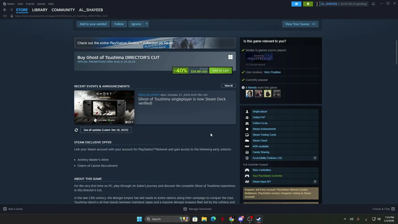The image size is (398, 224).
Task: Open the announcements megaphone button
Action: [x=296, y=4]
